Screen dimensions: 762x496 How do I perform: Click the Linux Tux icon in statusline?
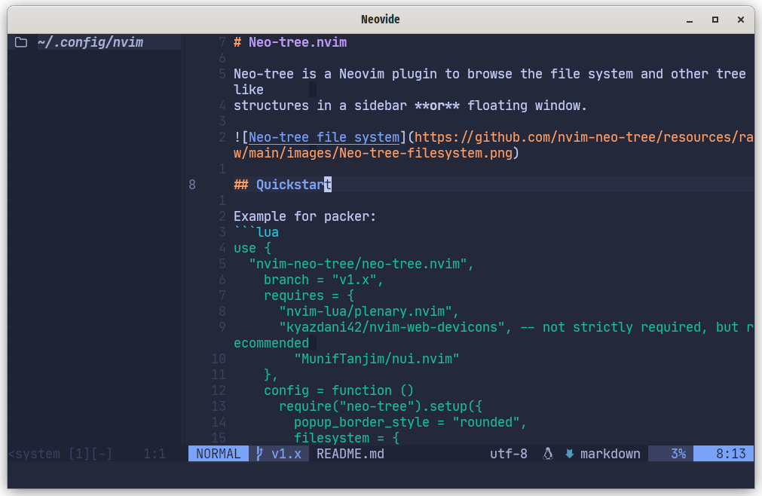548,454
